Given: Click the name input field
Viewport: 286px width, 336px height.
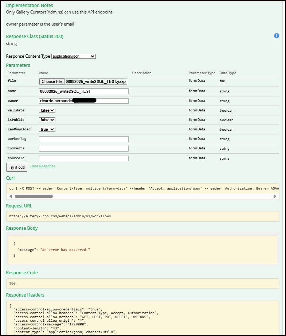Looking at the screenshot, I should pos(83,91).
